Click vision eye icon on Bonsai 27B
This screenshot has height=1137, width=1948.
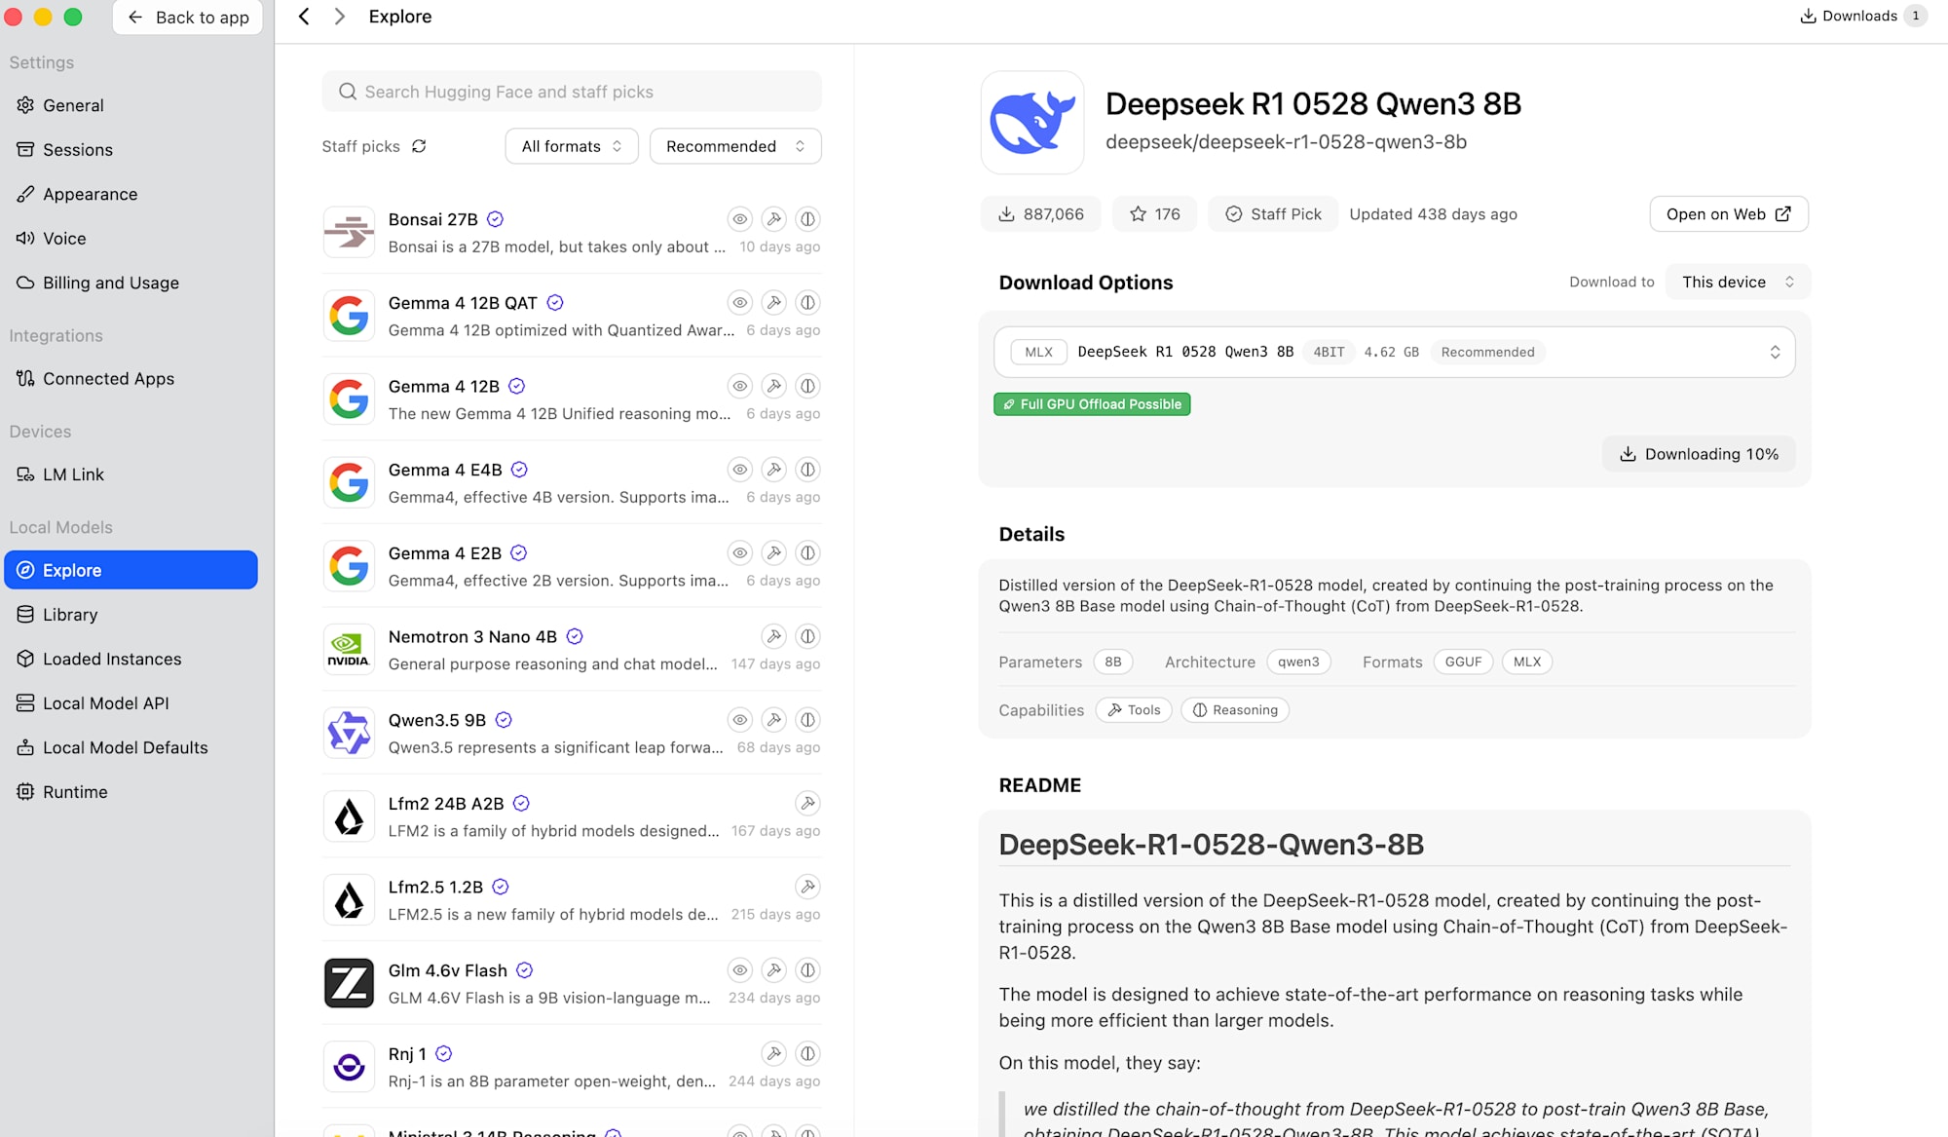(740, 219)
